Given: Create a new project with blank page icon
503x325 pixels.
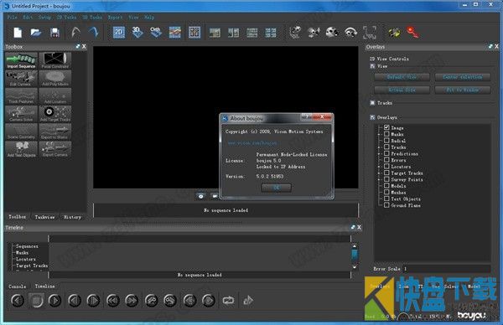Looking at the screenshot, I should (18, 33).
